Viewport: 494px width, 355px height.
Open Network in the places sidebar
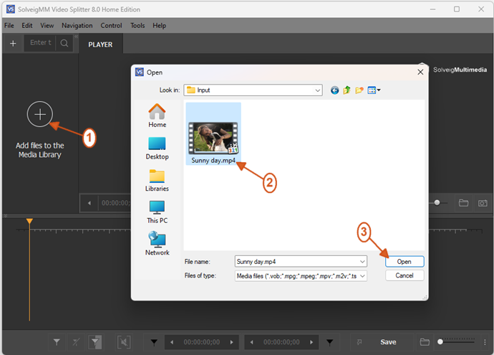(158, 244)
